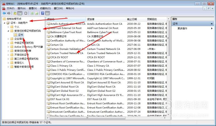Viewport: 216px width, 126px height.
Task: Expand the 第三方根证书颁发机构 tree node
Action: [x=8, y=59]
